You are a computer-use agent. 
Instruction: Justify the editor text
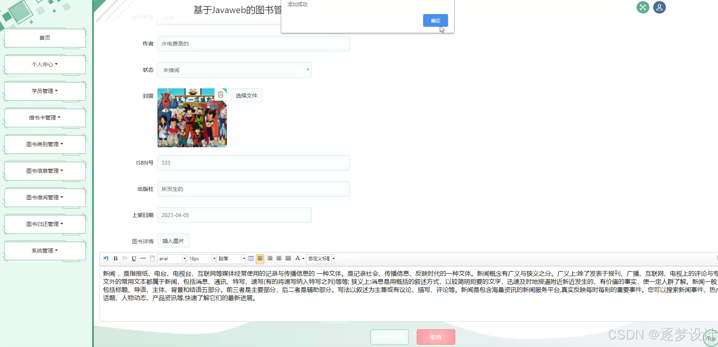288,259
